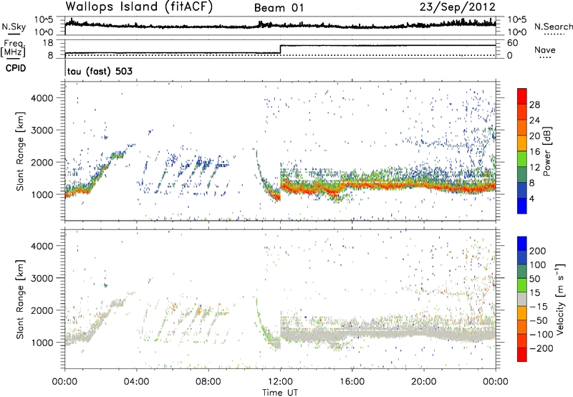
Task: Select the "Beam 01" label
Action: (x=279, y=8)
